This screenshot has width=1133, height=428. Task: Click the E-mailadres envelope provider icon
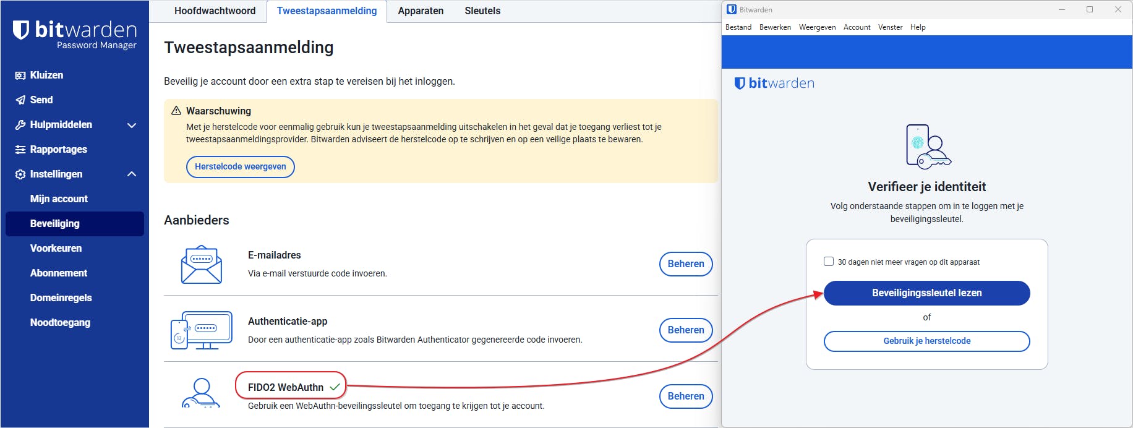[202, 265]
